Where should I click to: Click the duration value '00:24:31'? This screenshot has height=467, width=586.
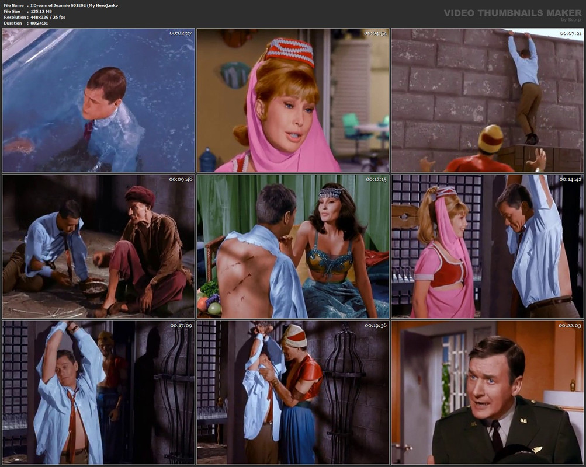(x=39, y=23)
